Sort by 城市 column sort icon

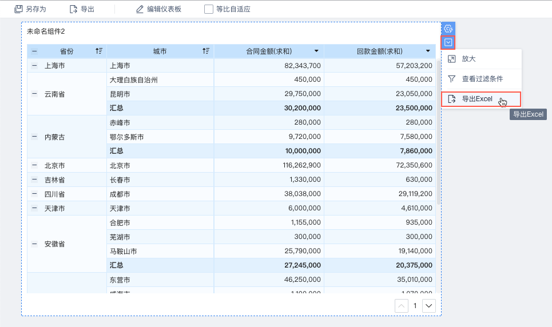coord(206,51)
